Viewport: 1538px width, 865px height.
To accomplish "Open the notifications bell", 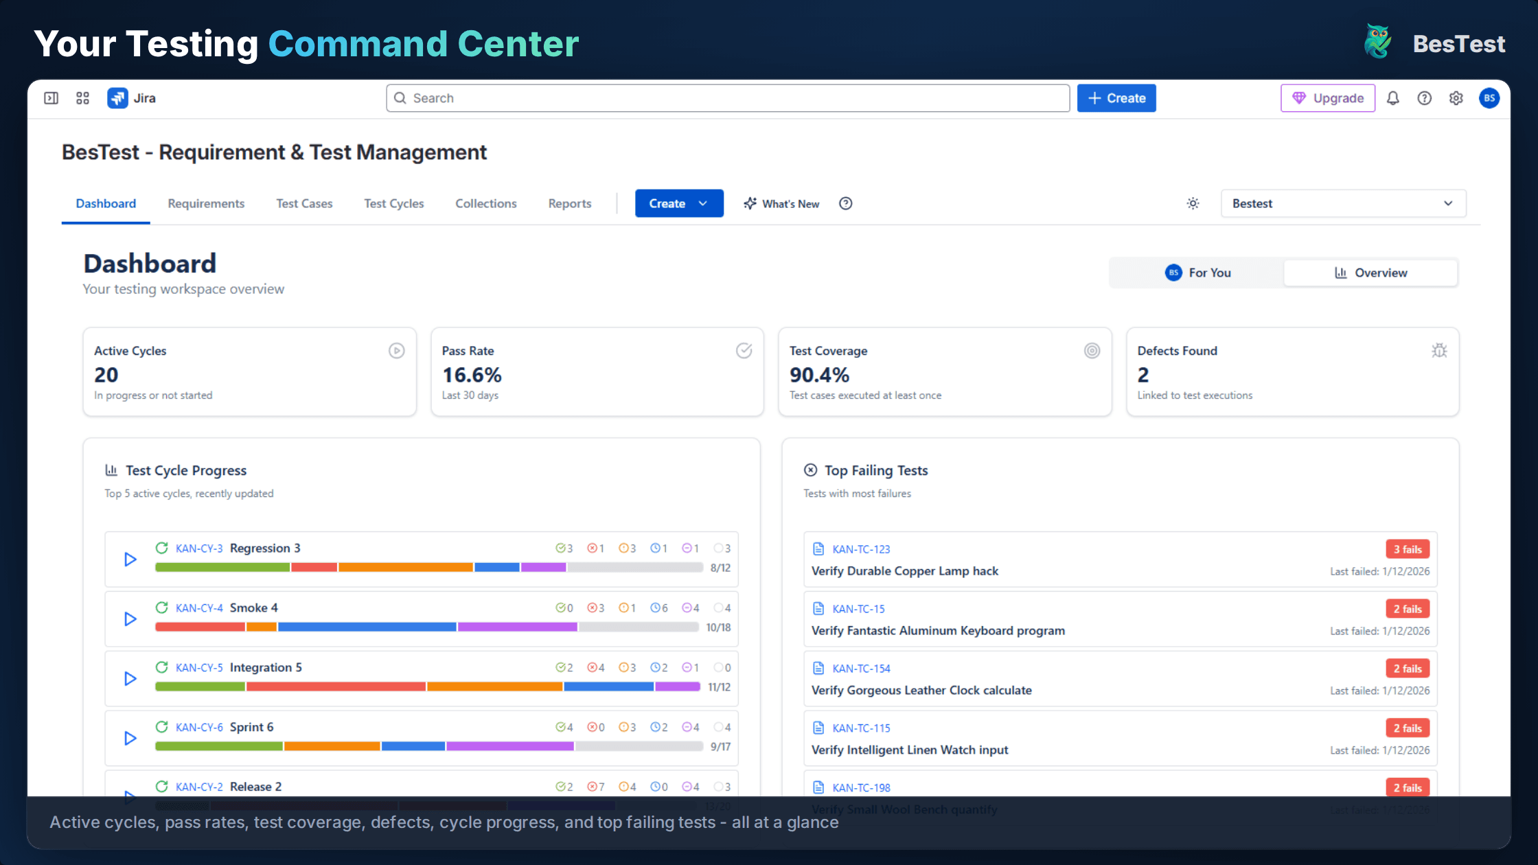I will coord(1392,98).
